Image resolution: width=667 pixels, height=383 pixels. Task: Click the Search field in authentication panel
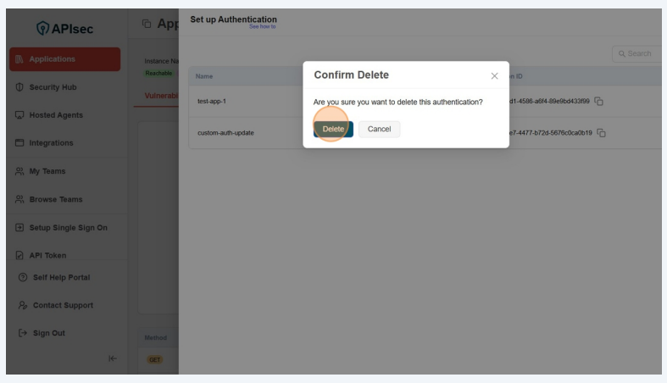(636, 54)
